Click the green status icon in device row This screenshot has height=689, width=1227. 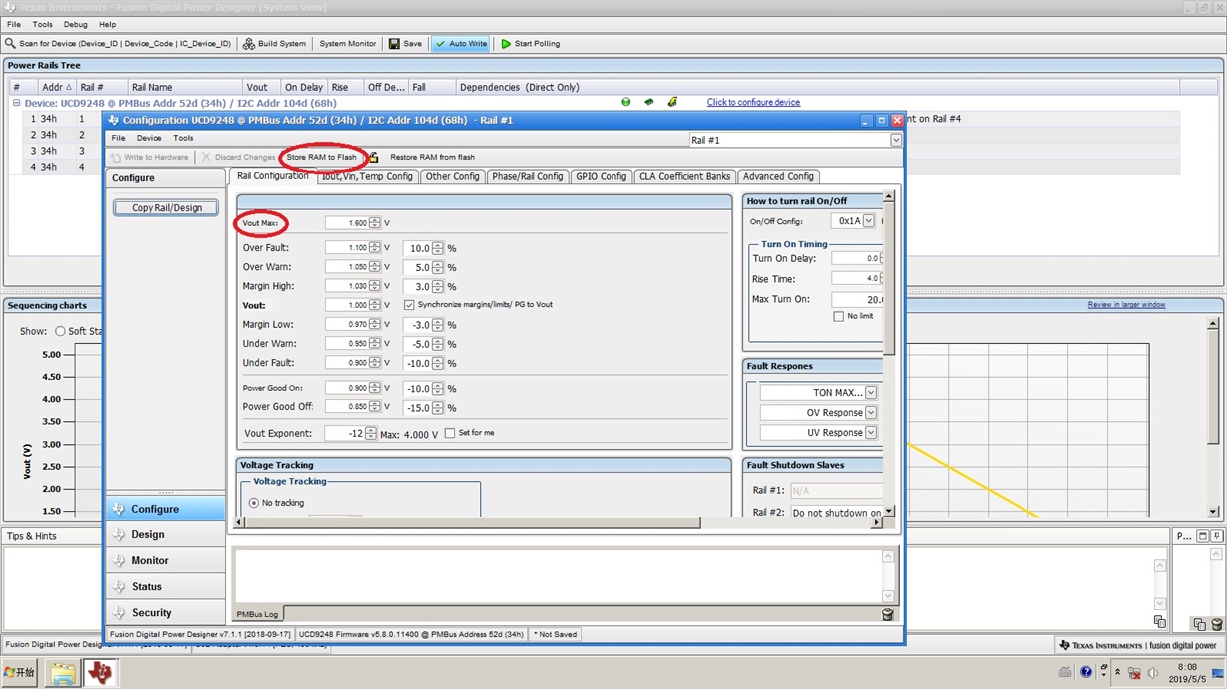(x=626, y=102)
